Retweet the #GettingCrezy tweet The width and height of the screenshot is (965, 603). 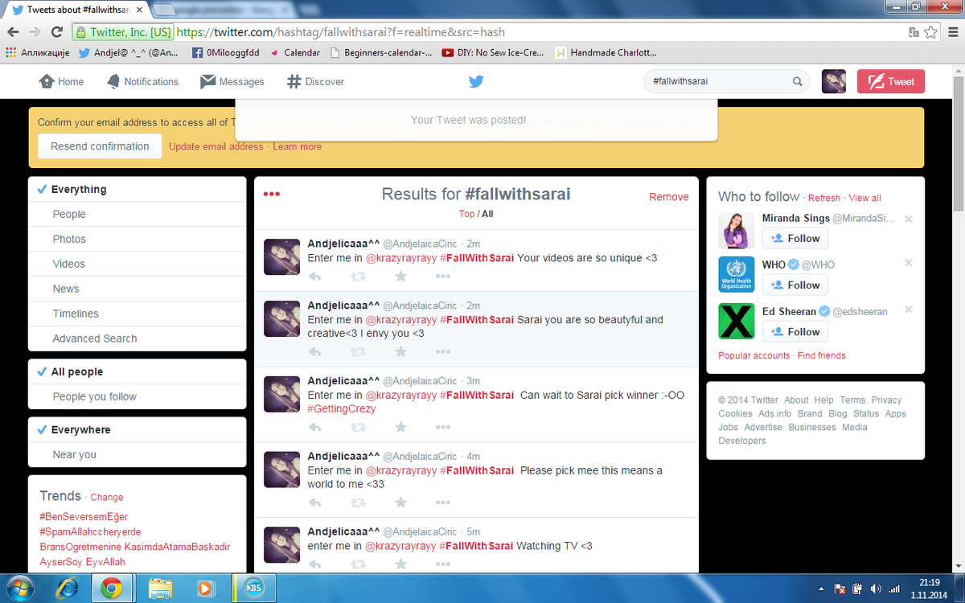coord(358,427)
